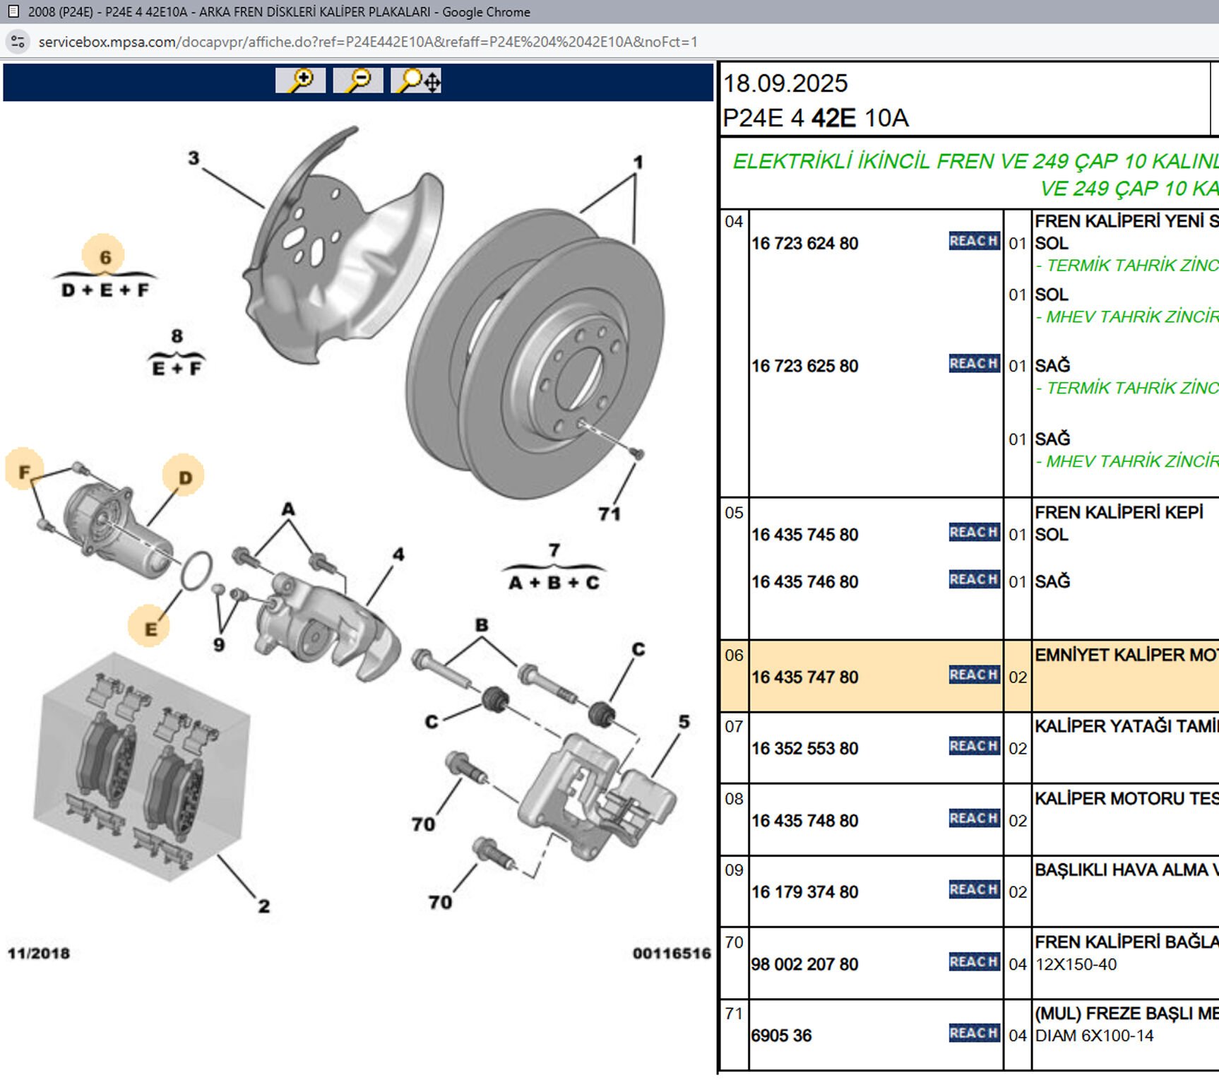Select row reference 08 in parts table
The width and height of the screenshot is (1219, 1085).
click(x=734, y=799)
